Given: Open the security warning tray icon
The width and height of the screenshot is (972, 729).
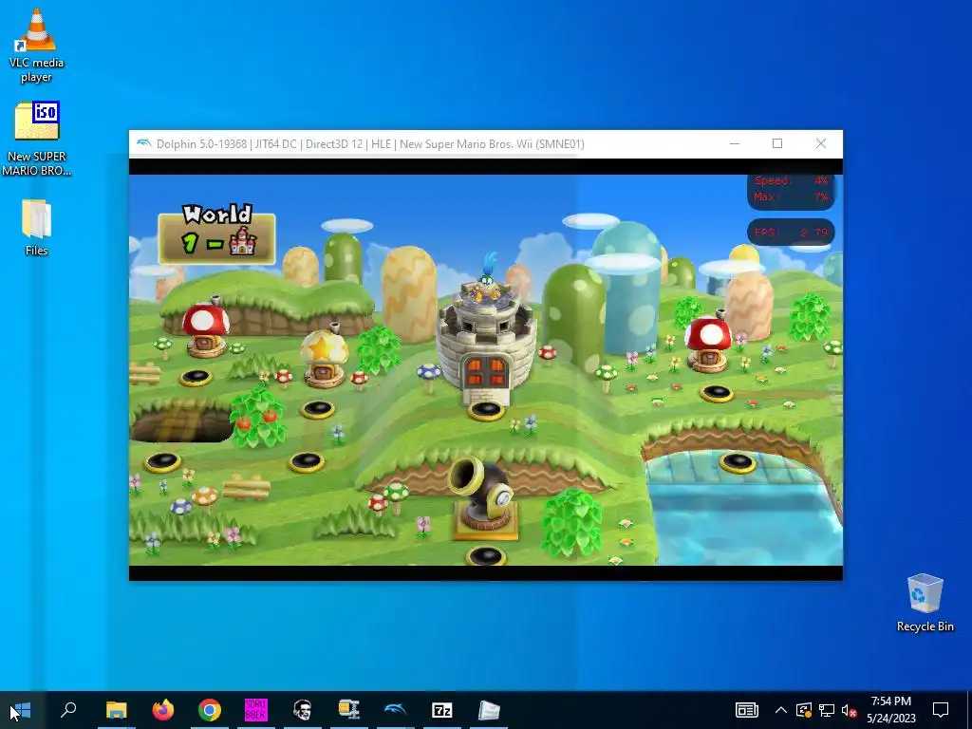Looking at the screenshot, I should [x=803, y=710].
